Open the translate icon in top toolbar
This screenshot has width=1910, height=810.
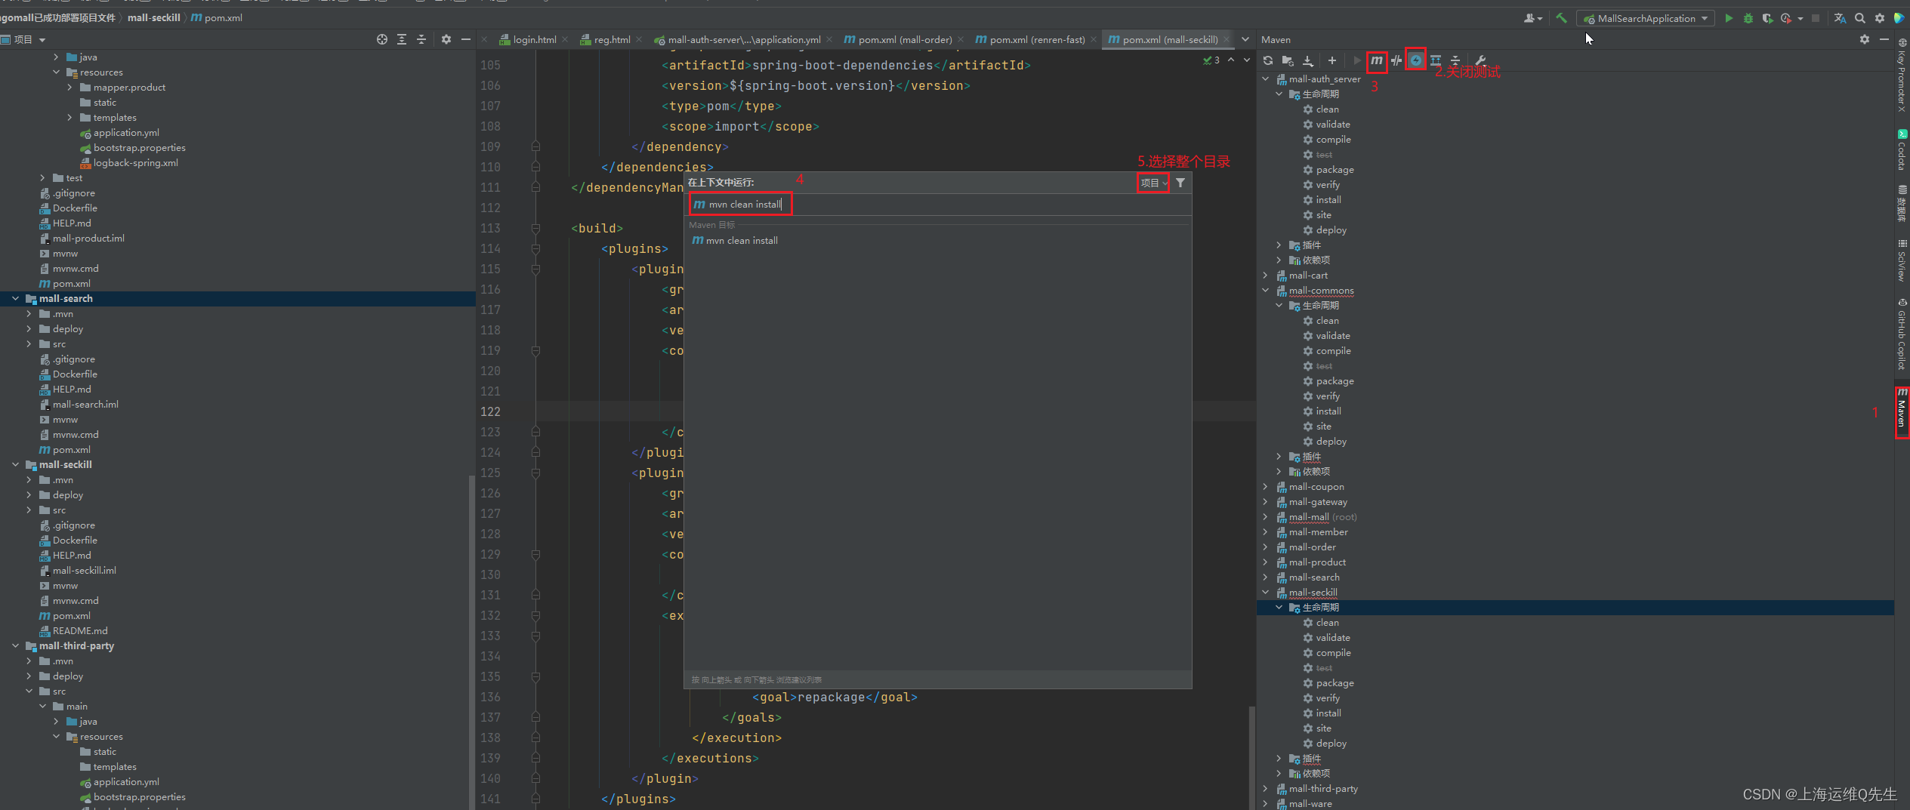1840,18
